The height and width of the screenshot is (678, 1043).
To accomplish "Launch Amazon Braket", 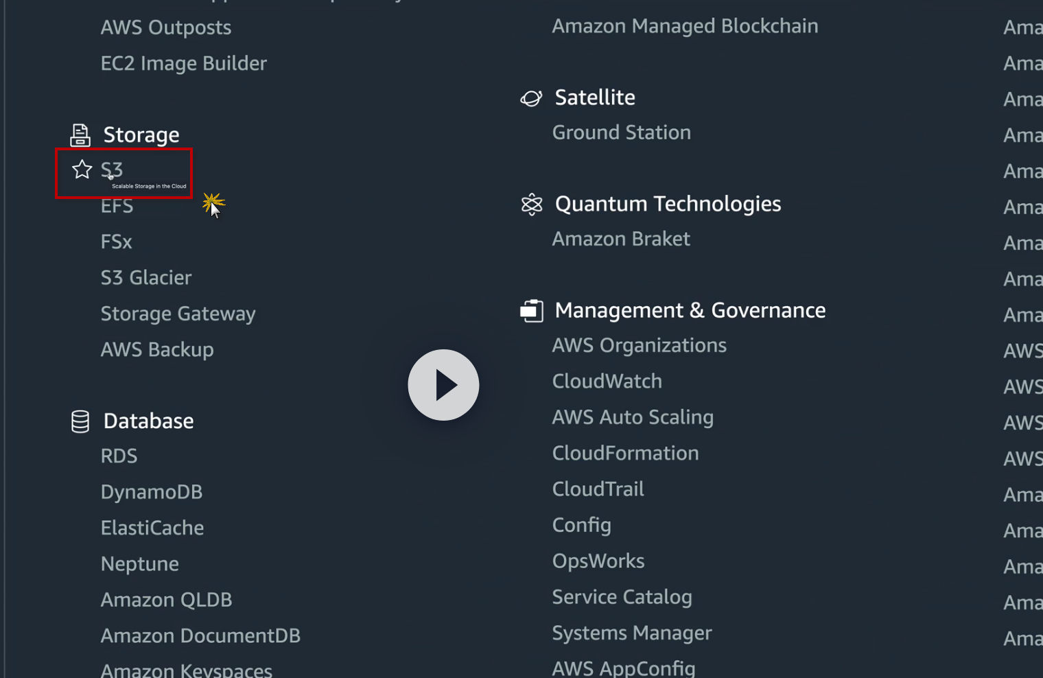I will [620, 239].
